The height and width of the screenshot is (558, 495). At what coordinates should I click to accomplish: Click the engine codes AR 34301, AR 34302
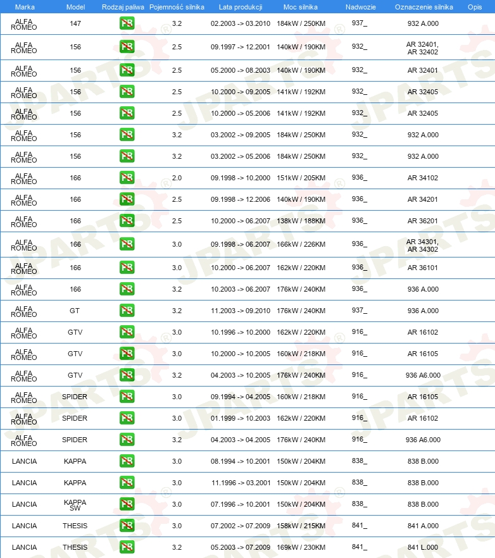pos(423,245)
